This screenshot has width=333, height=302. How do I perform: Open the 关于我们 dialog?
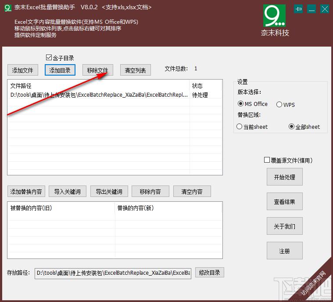pyautogui.click(x=285, y=226)
